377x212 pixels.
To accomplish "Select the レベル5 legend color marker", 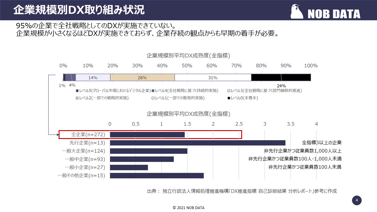I will tap(77, 91).
